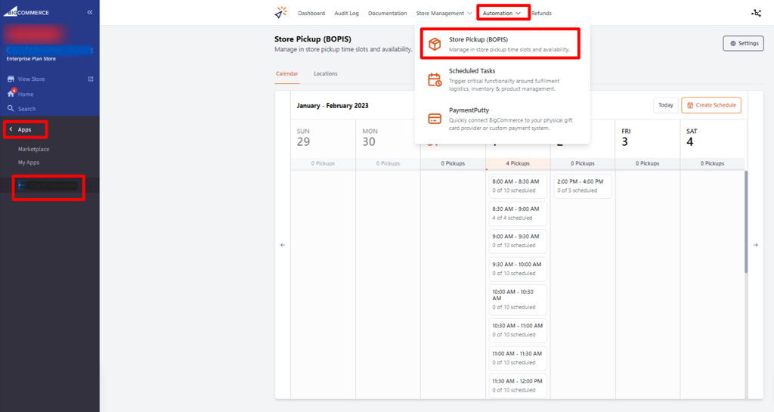Open Settings button with gear icon
774x412 pixels.
tap(744, 43)
